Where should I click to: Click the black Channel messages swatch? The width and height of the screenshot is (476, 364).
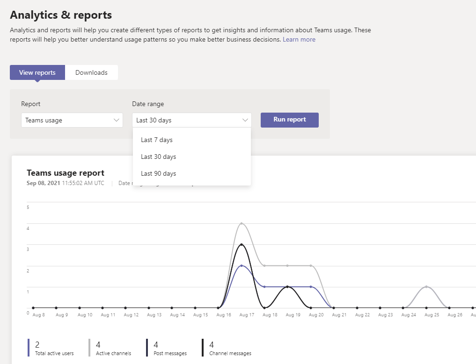coord(203,348)
